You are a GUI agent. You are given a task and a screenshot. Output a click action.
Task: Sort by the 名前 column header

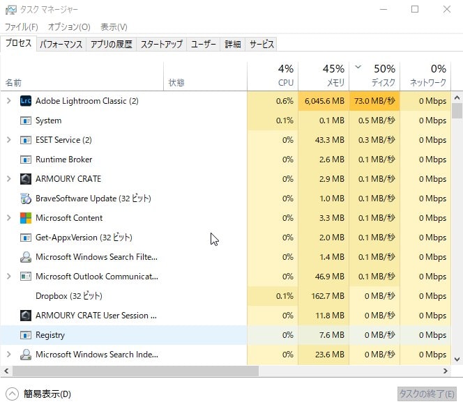pyautogui.click(x=82, y=76)
